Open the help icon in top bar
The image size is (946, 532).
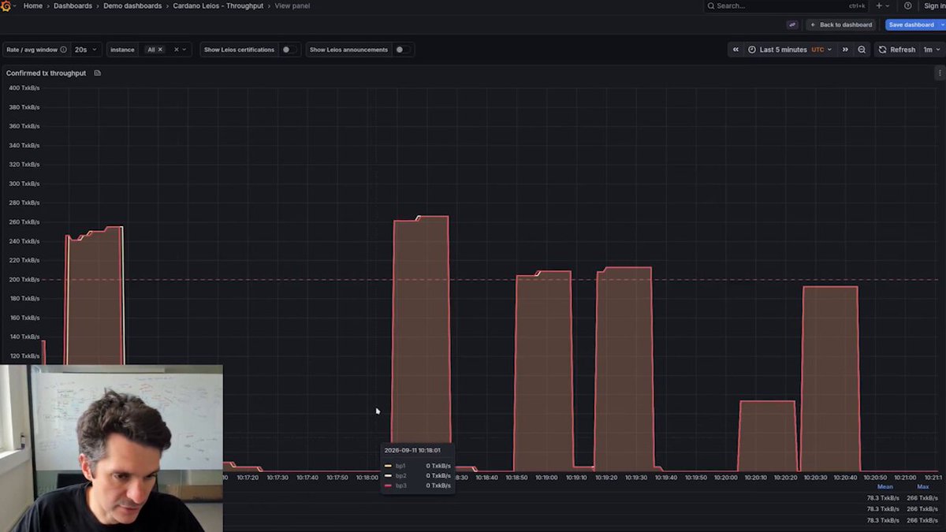pyautogui.click(x=908, y=6)
